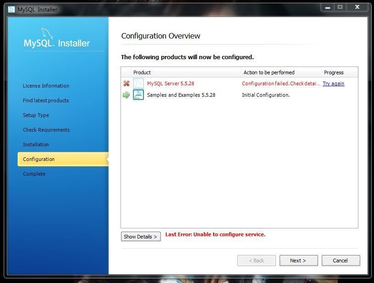The width and height of the screenshot is (374, 283).
Task: Proceed with the Next button
Action: [299, 261]
